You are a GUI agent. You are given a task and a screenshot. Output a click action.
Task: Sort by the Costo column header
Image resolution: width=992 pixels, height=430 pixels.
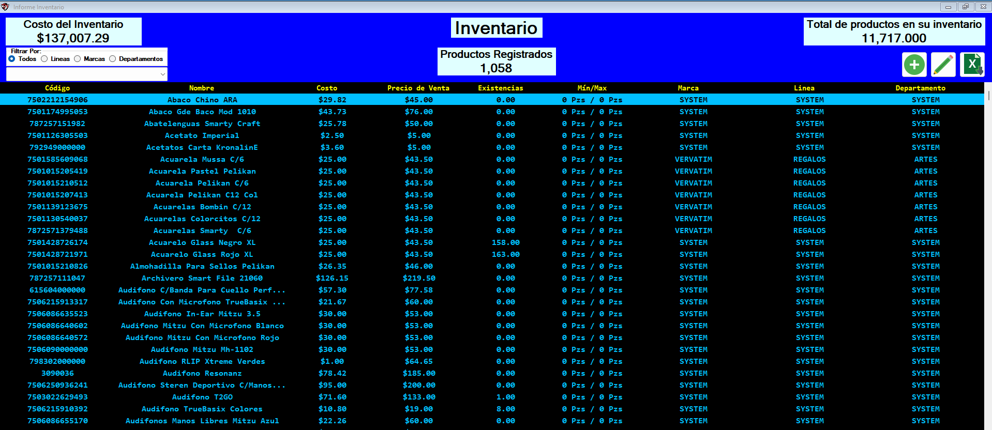pyautogui.click(x=327, y=88)
